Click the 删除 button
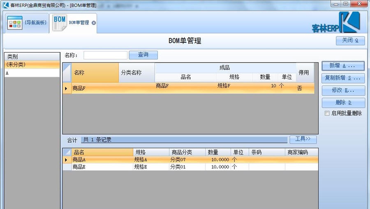370x209 pixels. pyautogui.click(x=343, y=102)
